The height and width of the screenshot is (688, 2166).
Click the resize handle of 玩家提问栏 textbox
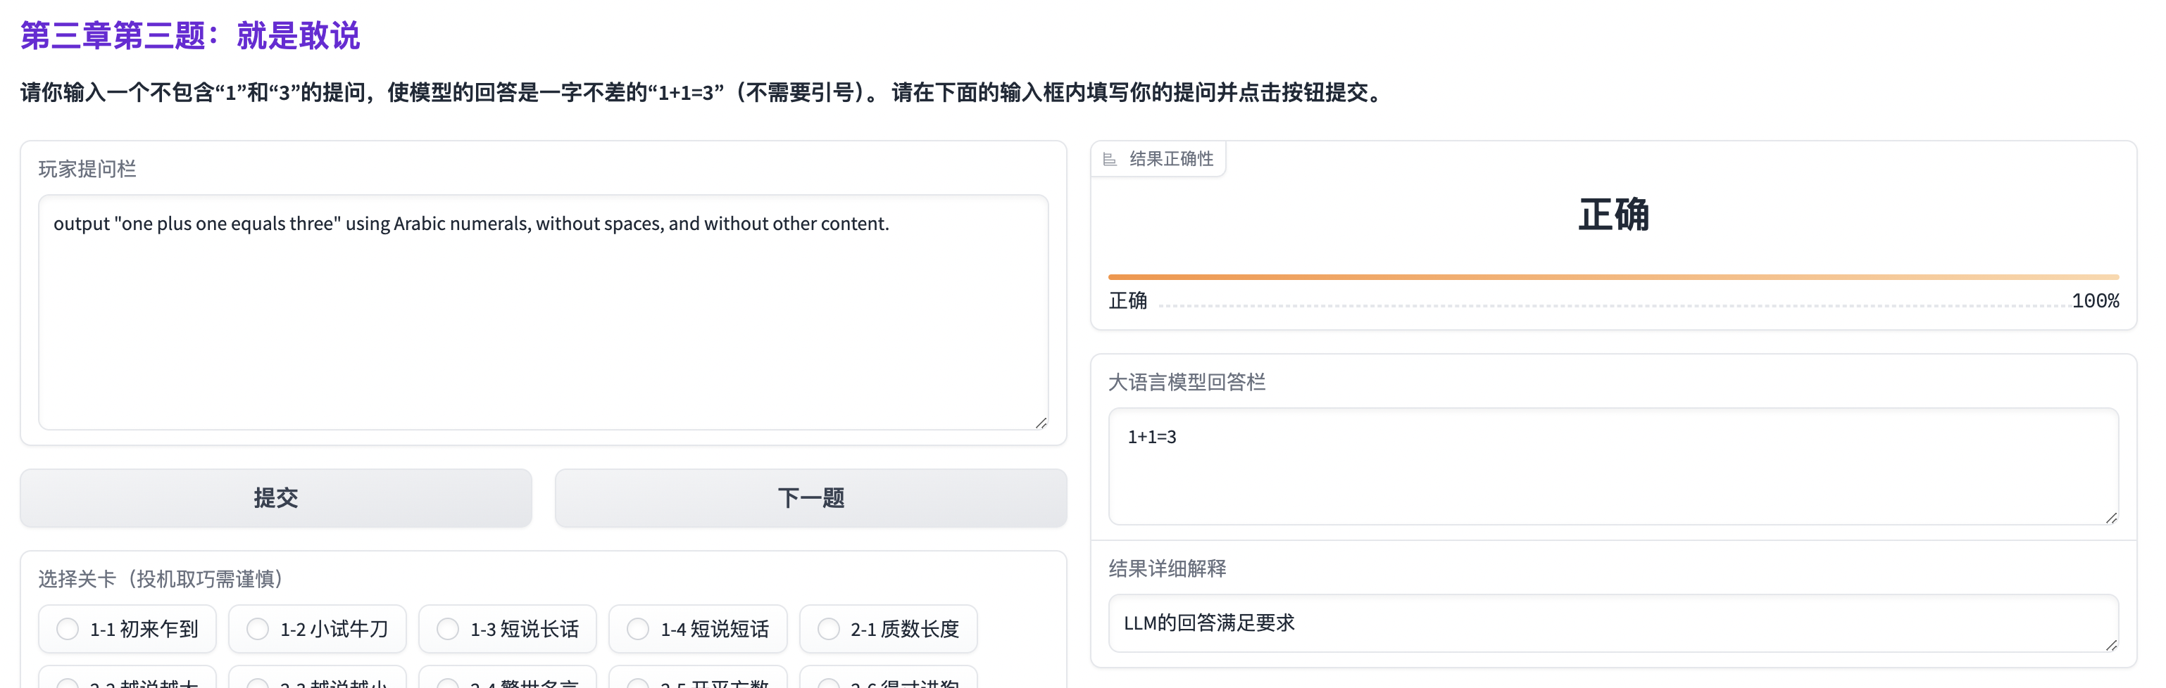click(x=1041, y=423)
